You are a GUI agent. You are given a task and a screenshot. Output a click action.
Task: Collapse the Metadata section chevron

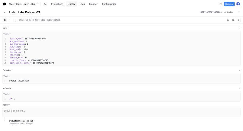point(239,88)
